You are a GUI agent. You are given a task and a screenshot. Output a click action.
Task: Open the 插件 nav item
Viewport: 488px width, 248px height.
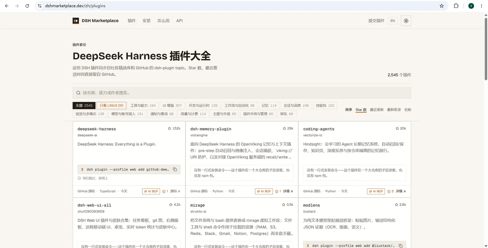point(132,21)
